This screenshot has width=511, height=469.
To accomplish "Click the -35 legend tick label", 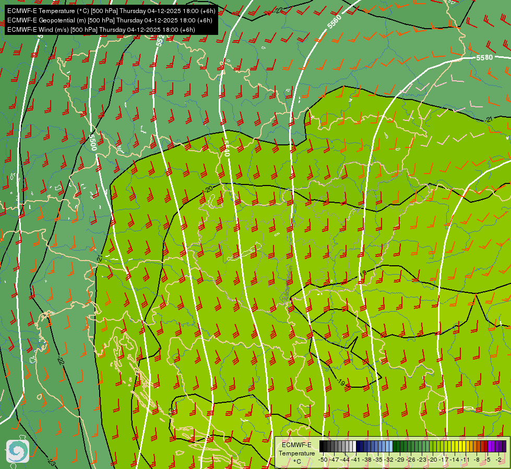I will pyautogui.click(x=378, y=460).
